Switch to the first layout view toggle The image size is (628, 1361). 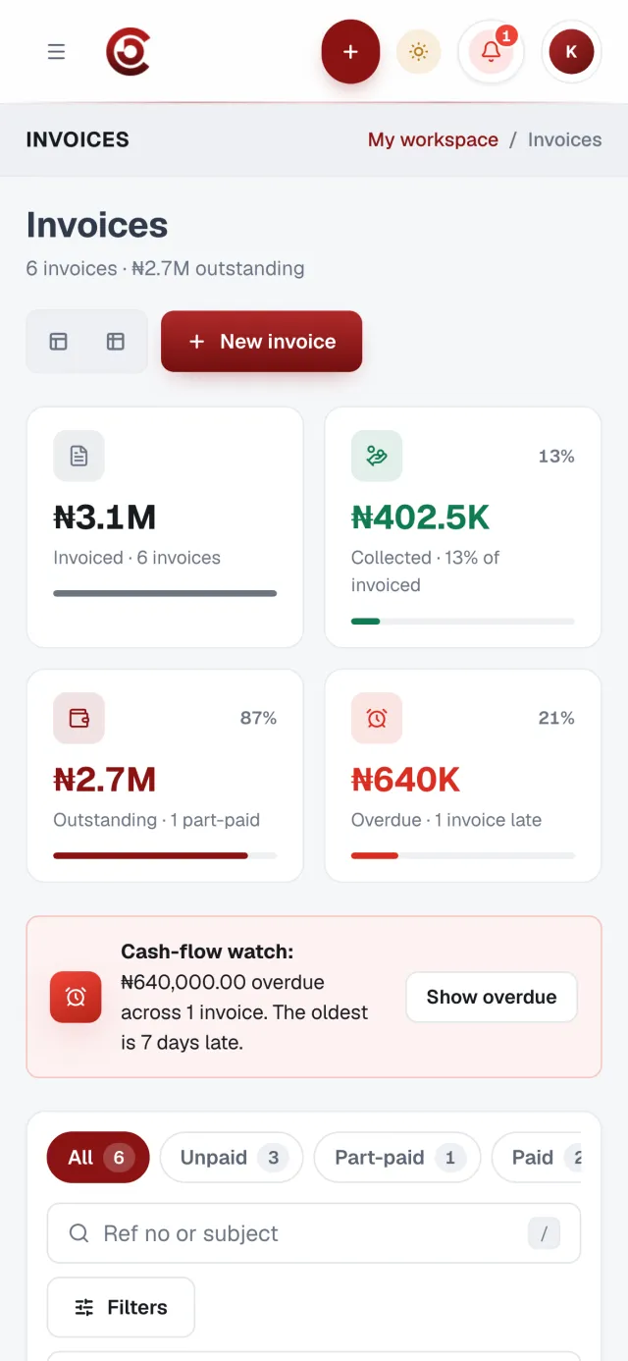coord(59,342)
